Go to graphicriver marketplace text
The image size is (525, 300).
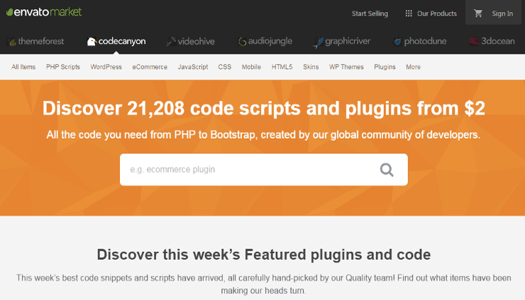click(x=348, y=42)
